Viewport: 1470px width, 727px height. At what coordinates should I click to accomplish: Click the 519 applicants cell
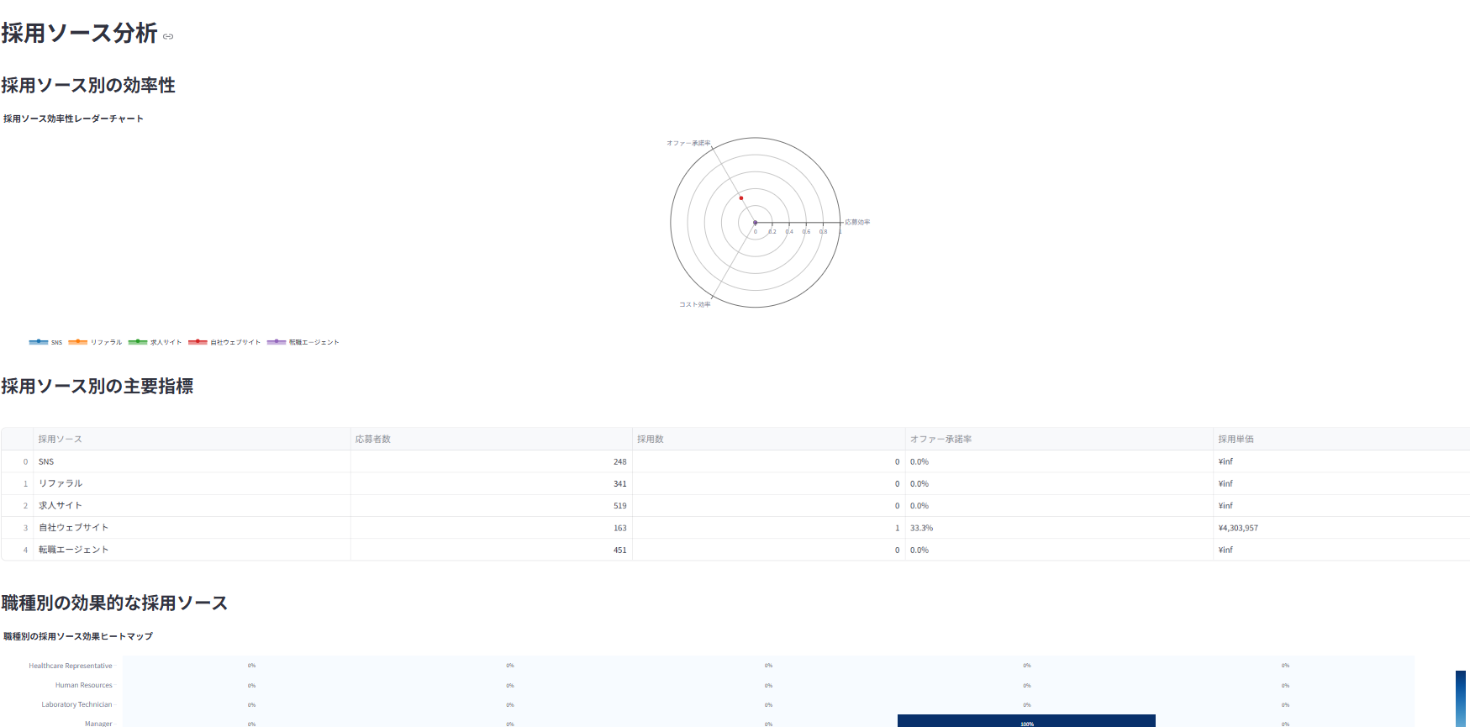click(x=492, y=505)
